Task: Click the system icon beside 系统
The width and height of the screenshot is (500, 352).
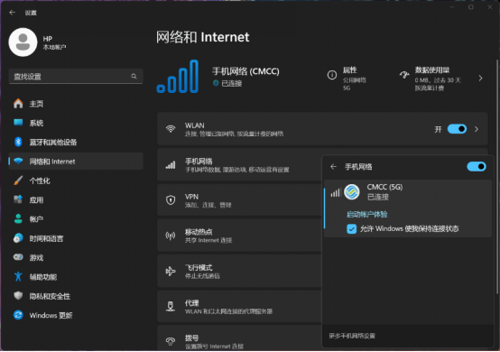Action: [18, 123]
